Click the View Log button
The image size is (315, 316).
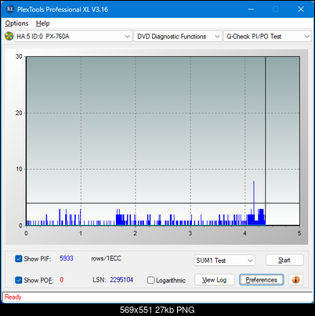pyautogui.click(x=215, y=280)
